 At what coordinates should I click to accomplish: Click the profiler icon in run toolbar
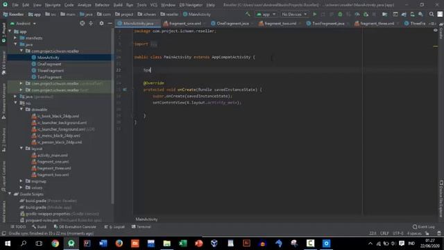click(x=357, y=14)
